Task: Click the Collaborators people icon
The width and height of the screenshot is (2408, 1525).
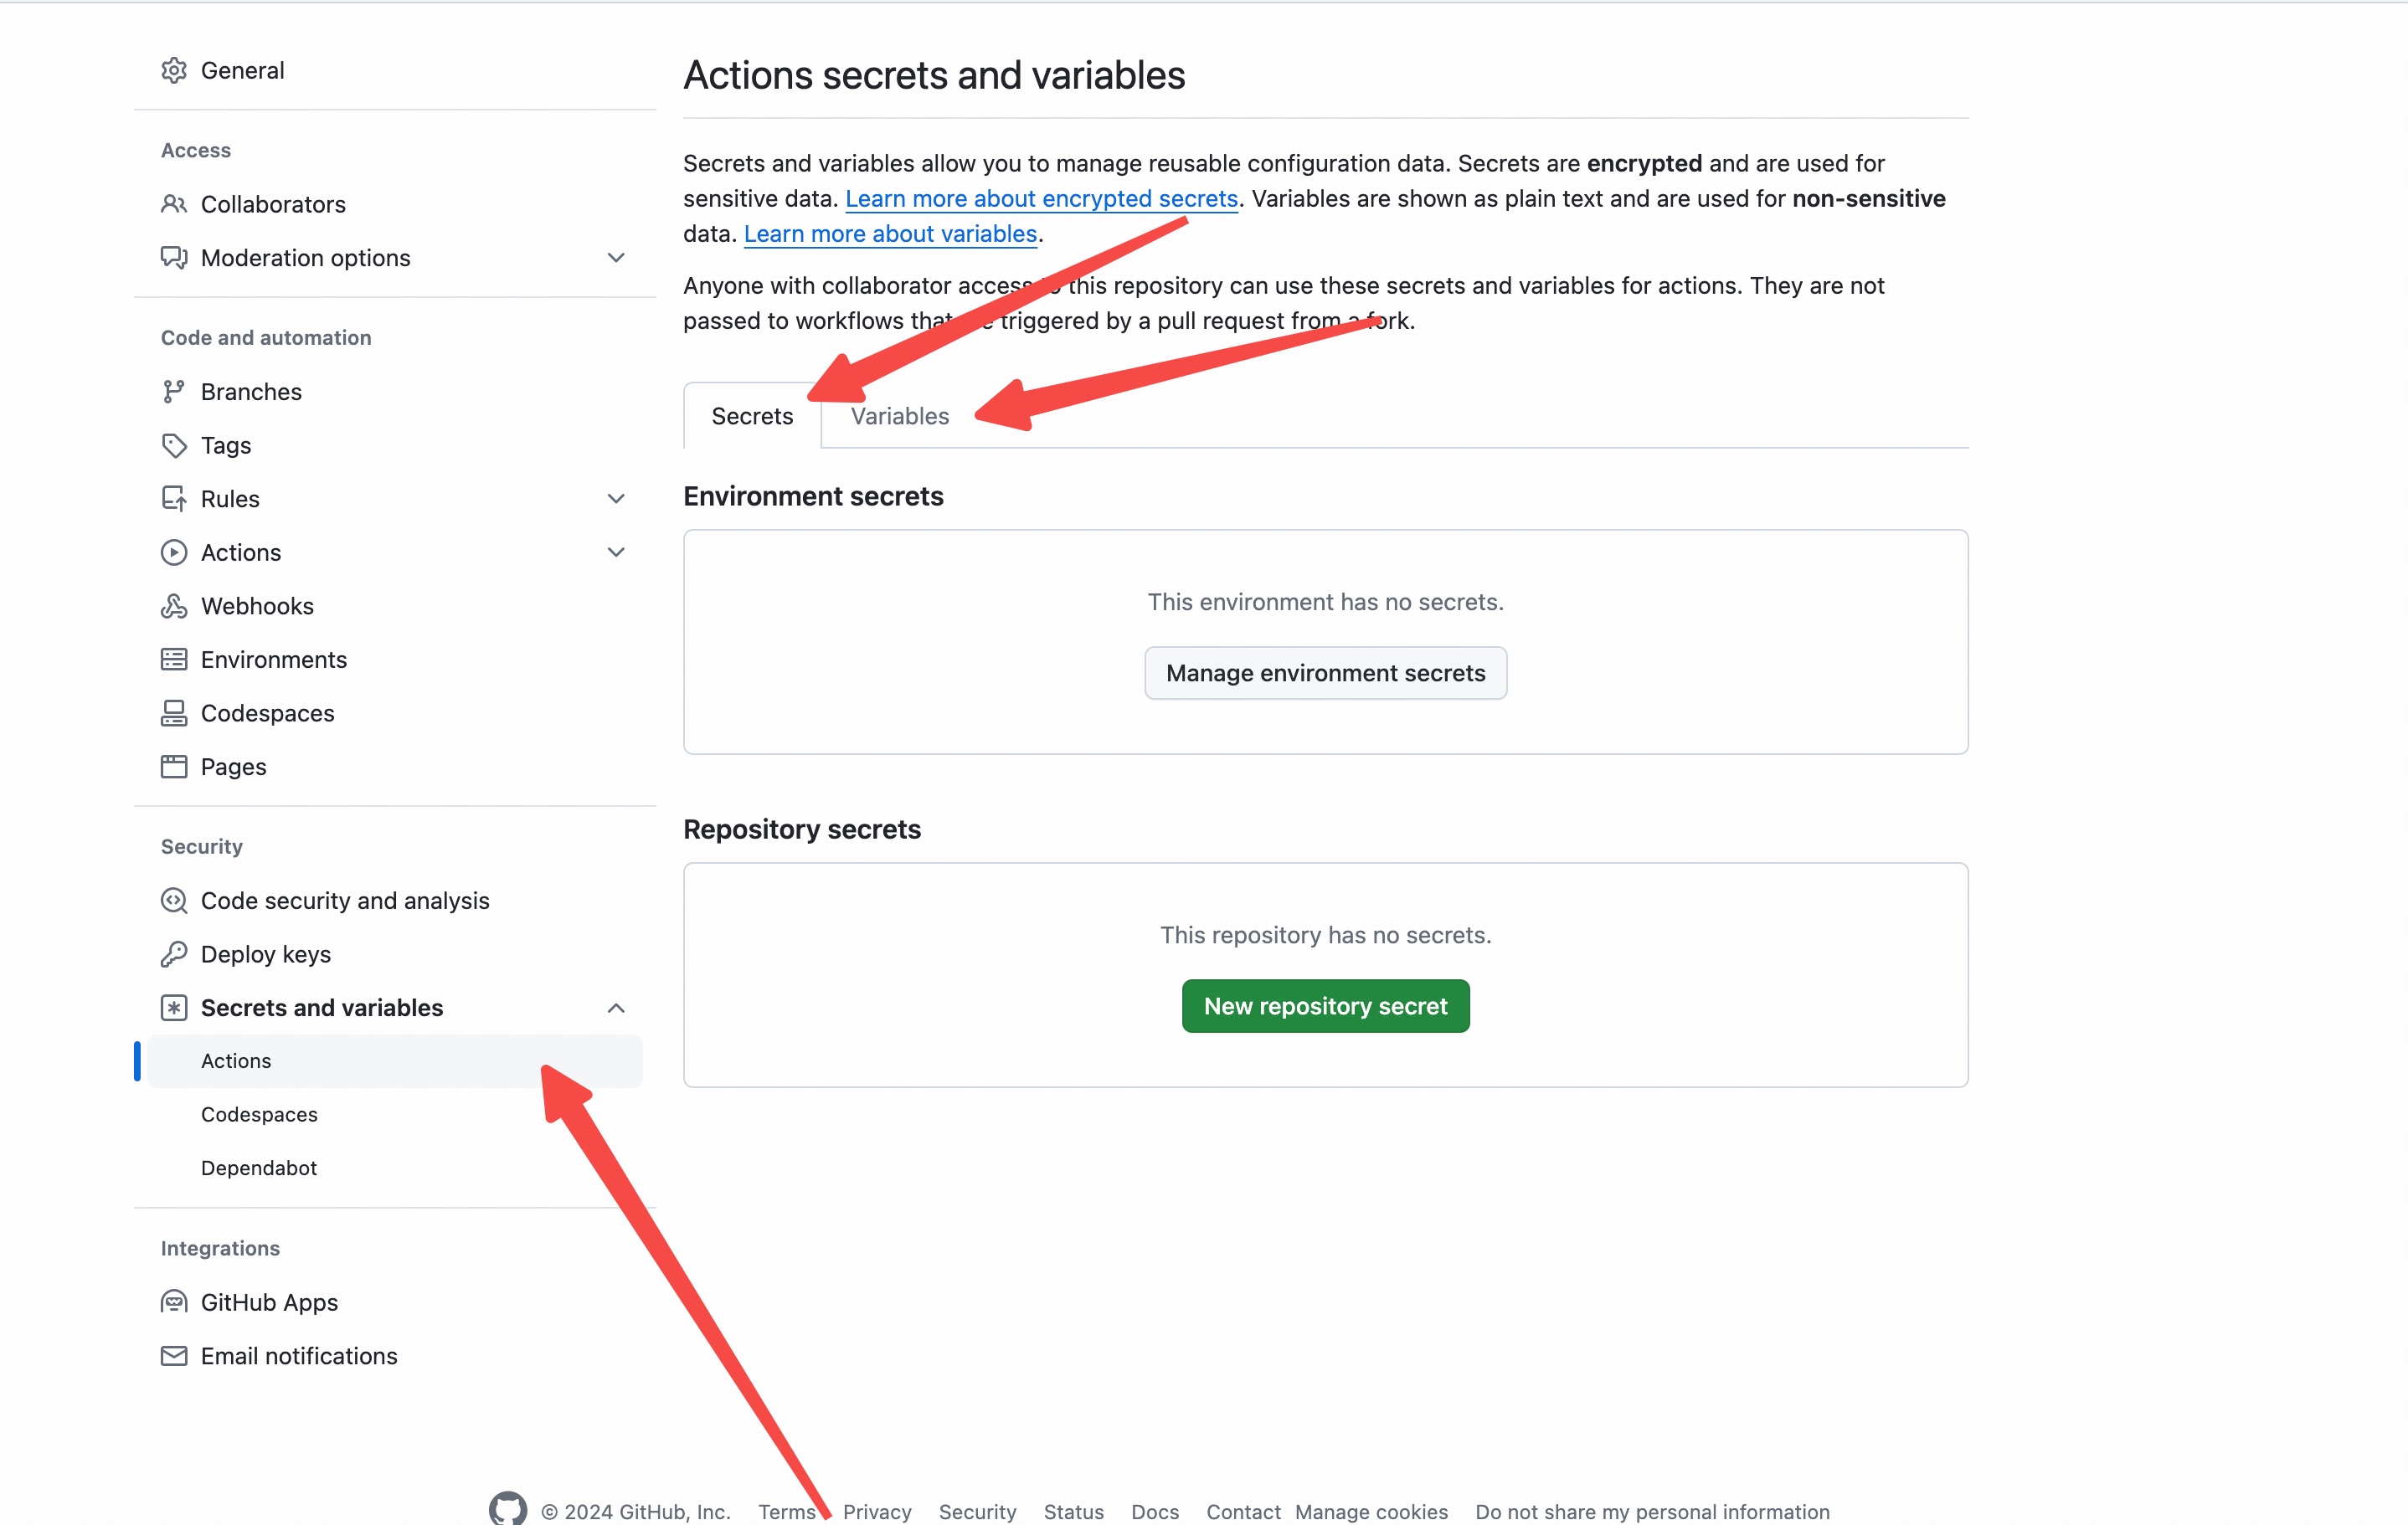Action: (x=174, y=205)
